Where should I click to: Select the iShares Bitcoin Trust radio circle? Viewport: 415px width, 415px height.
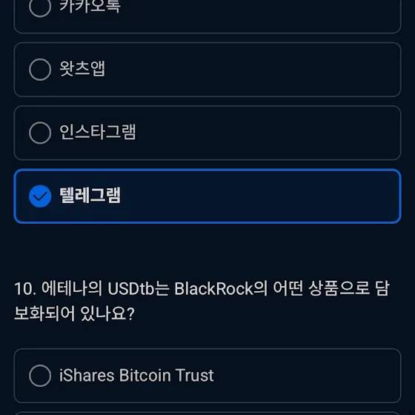click(x=40, y=376)
